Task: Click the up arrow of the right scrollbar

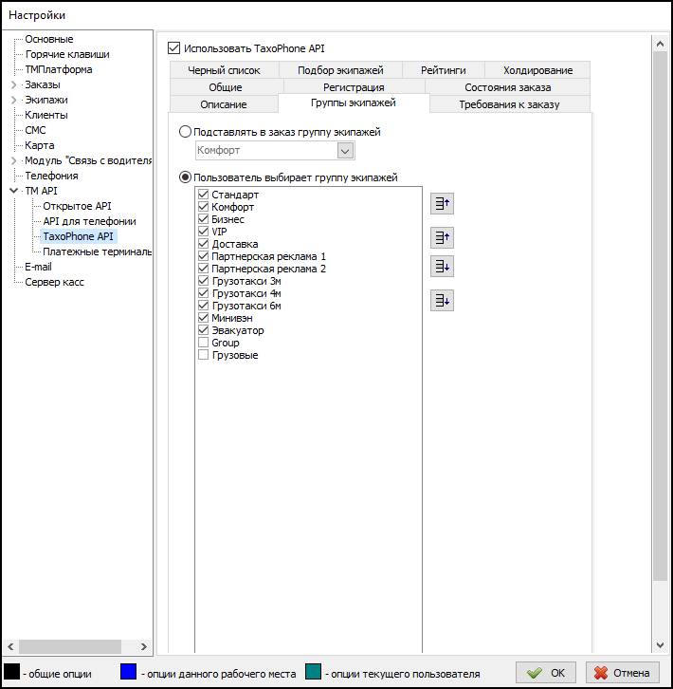Action: tap(661, 44)
